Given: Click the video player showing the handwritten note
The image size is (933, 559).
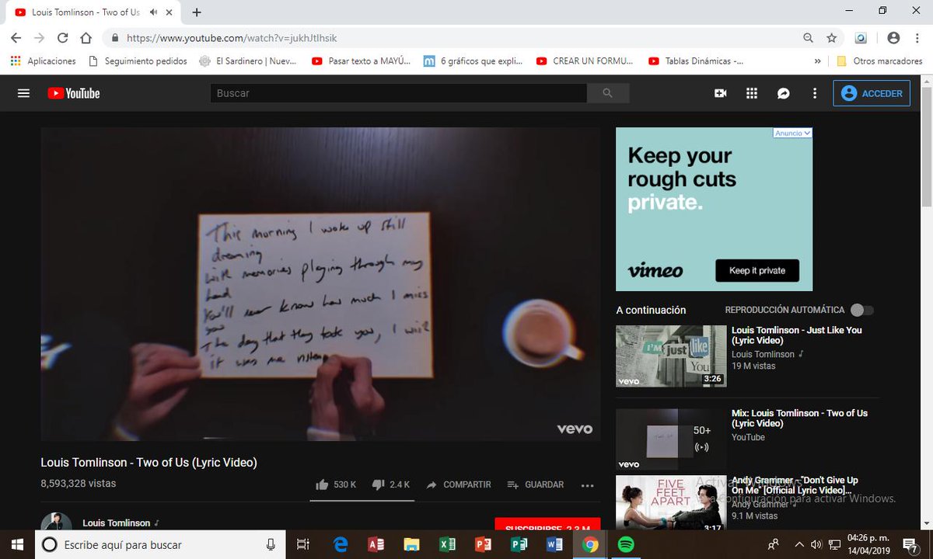Looking at the screenshot, I should (320, 284).
